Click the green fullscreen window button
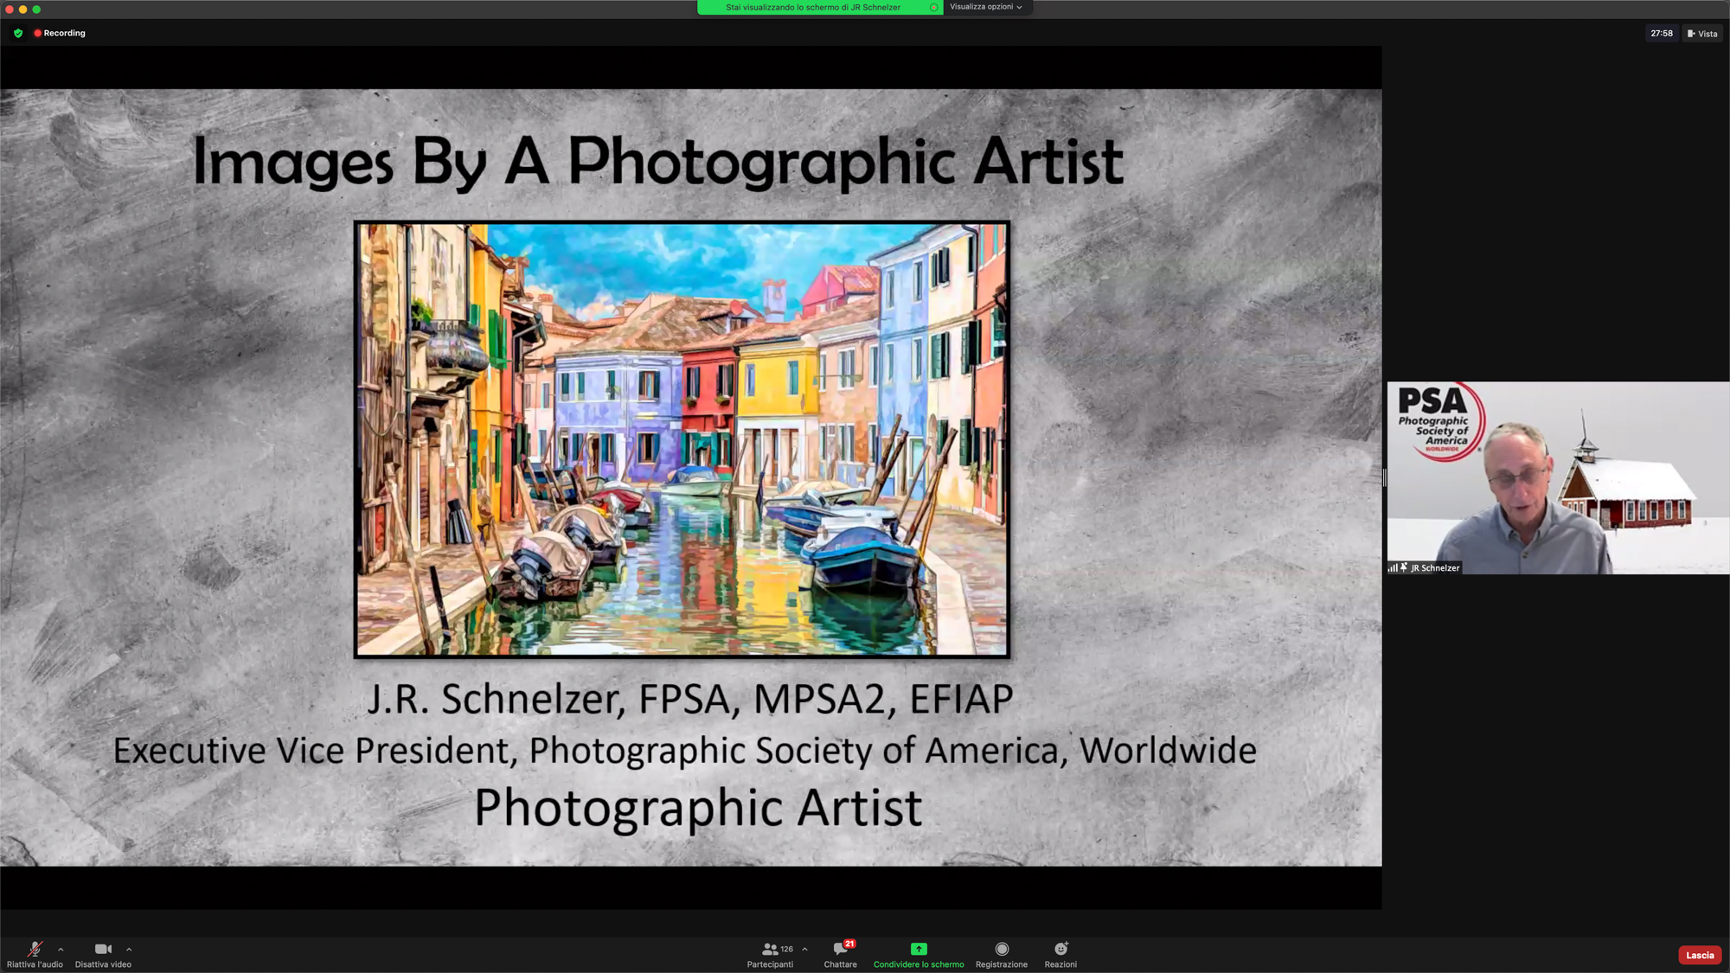Viewport: 1730px width, 973px height. (36, 10)
